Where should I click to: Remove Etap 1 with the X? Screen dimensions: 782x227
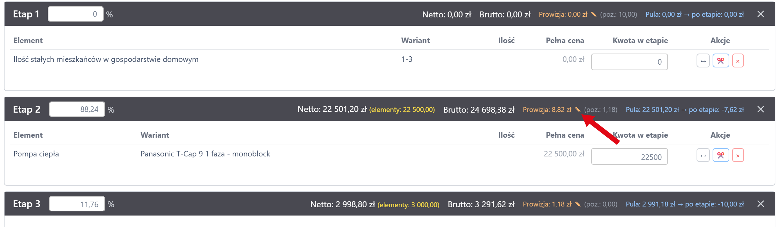[x=761, y=14]
